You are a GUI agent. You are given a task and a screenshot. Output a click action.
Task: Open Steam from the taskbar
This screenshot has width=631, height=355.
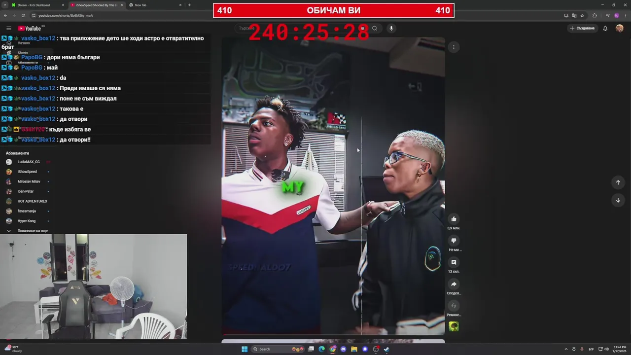(386, 349)
